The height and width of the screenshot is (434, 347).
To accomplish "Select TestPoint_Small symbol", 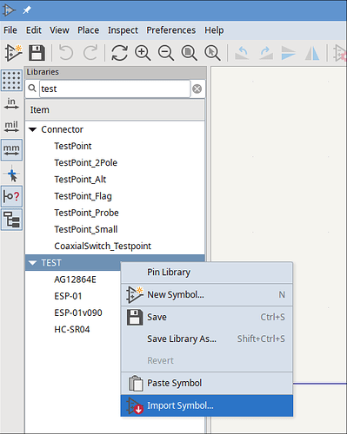I will point(86,230).
